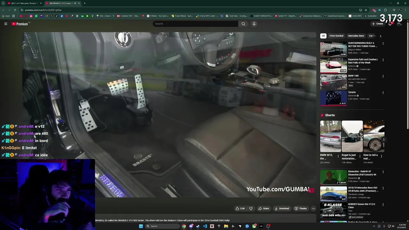Open menu for GUNTHERWERKS 993 Turbo video

pos(383,43)
